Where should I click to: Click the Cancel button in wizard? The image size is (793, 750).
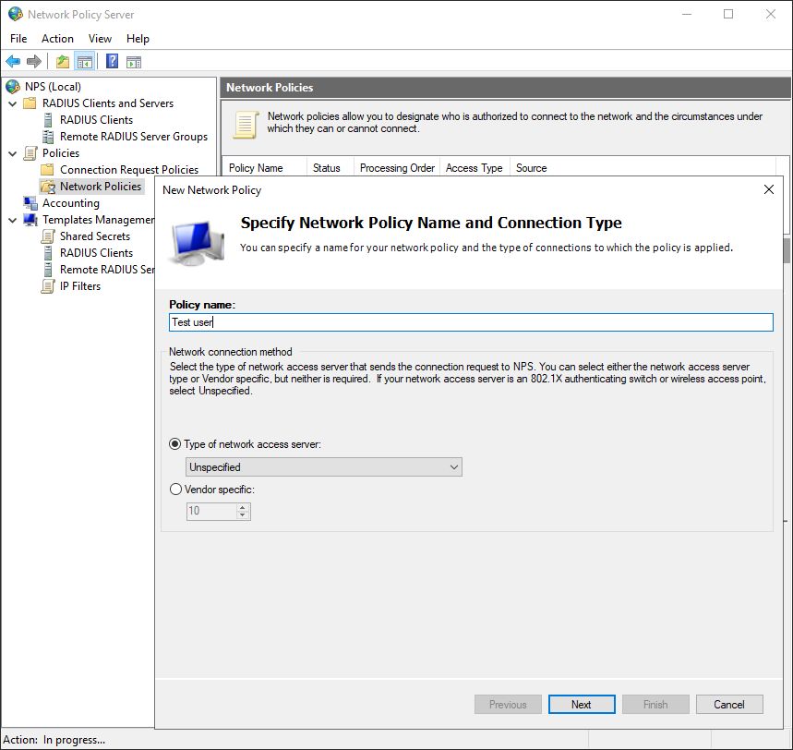click(x=729, y=705)
